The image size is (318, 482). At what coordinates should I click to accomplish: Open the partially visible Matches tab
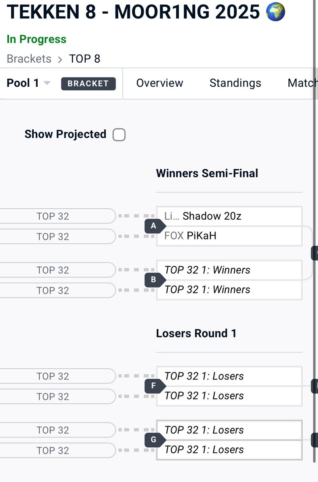point(303,83)
